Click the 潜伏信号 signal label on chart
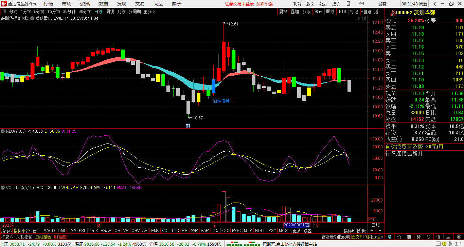Screen dimensions: 464x247 pyautogui.click(x=221, y=101)
